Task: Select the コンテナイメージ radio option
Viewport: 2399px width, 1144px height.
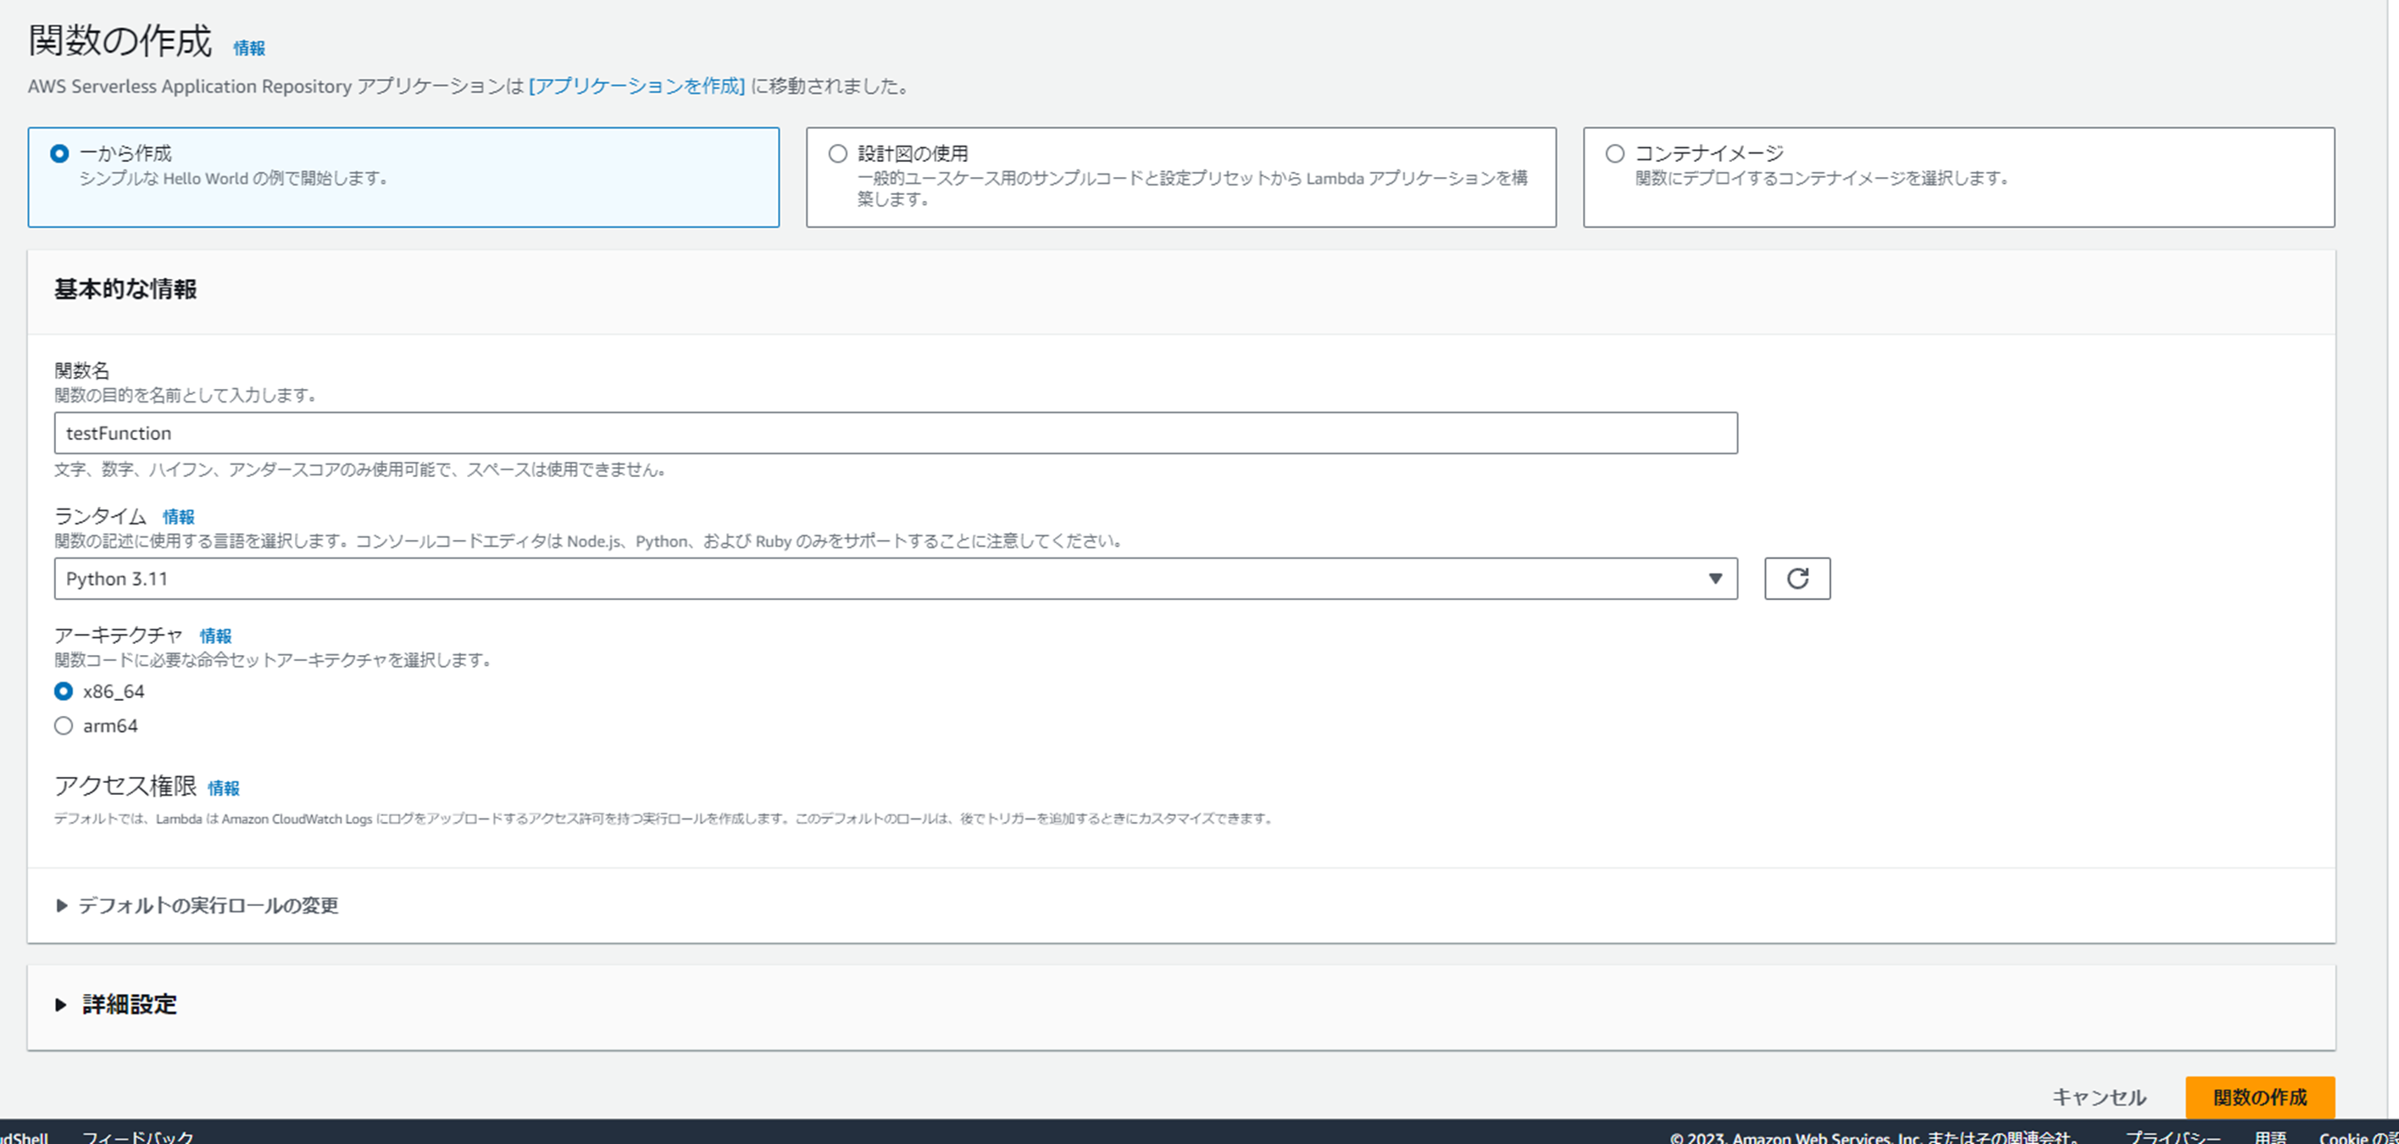Action: point(1615,153)
